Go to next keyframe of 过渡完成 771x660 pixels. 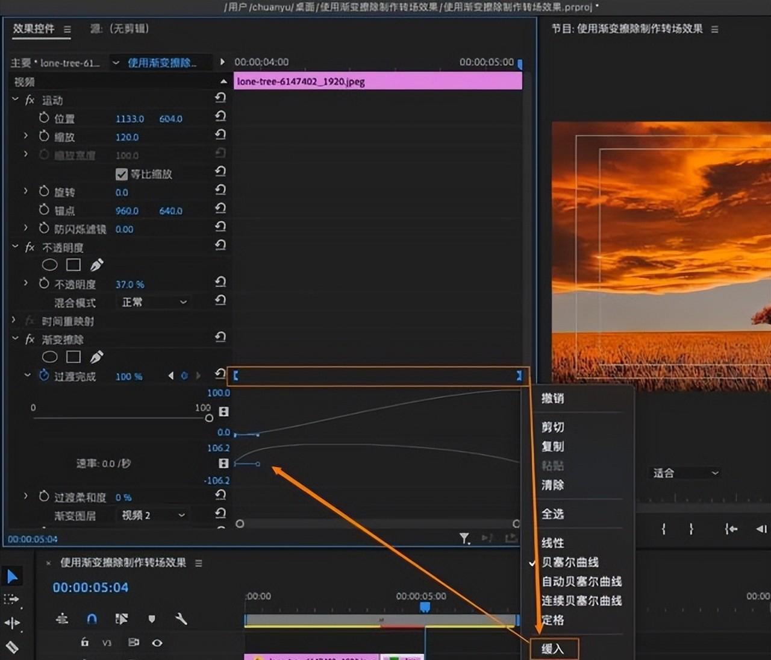pyautogui.click(x=198, y=376)
